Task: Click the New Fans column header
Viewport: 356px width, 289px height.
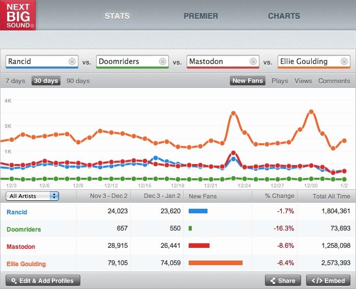Action: coord(202,196)
